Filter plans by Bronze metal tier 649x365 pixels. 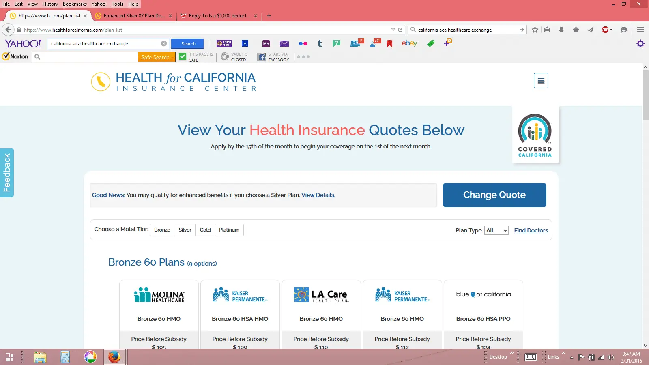162,230
